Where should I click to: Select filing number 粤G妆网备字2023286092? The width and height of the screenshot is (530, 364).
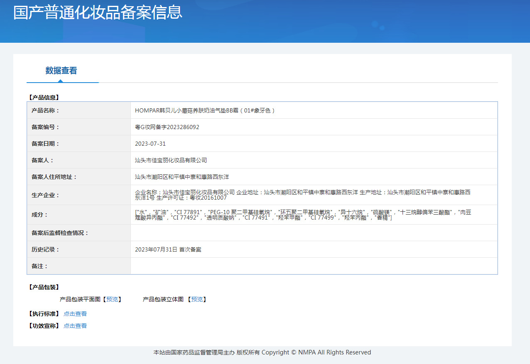pyautogui.click(x=167, y=127)
